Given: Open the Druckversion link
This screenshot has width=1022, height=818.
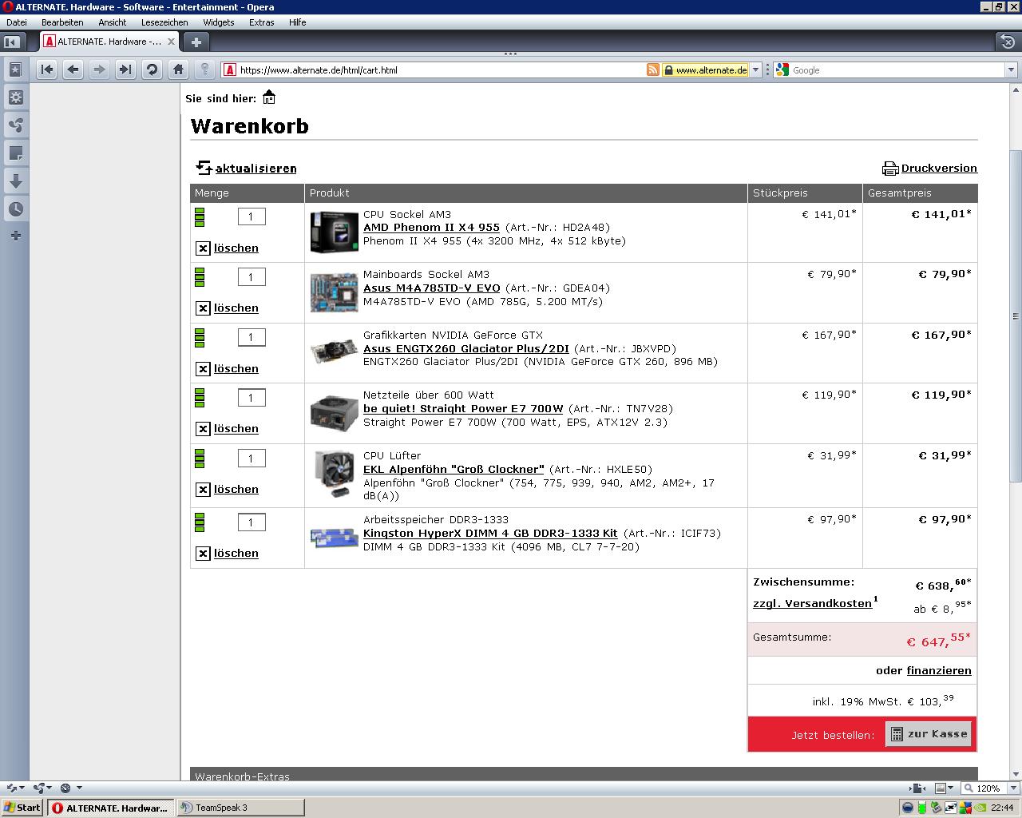Looking at the screenshot, I should (939, 169).
